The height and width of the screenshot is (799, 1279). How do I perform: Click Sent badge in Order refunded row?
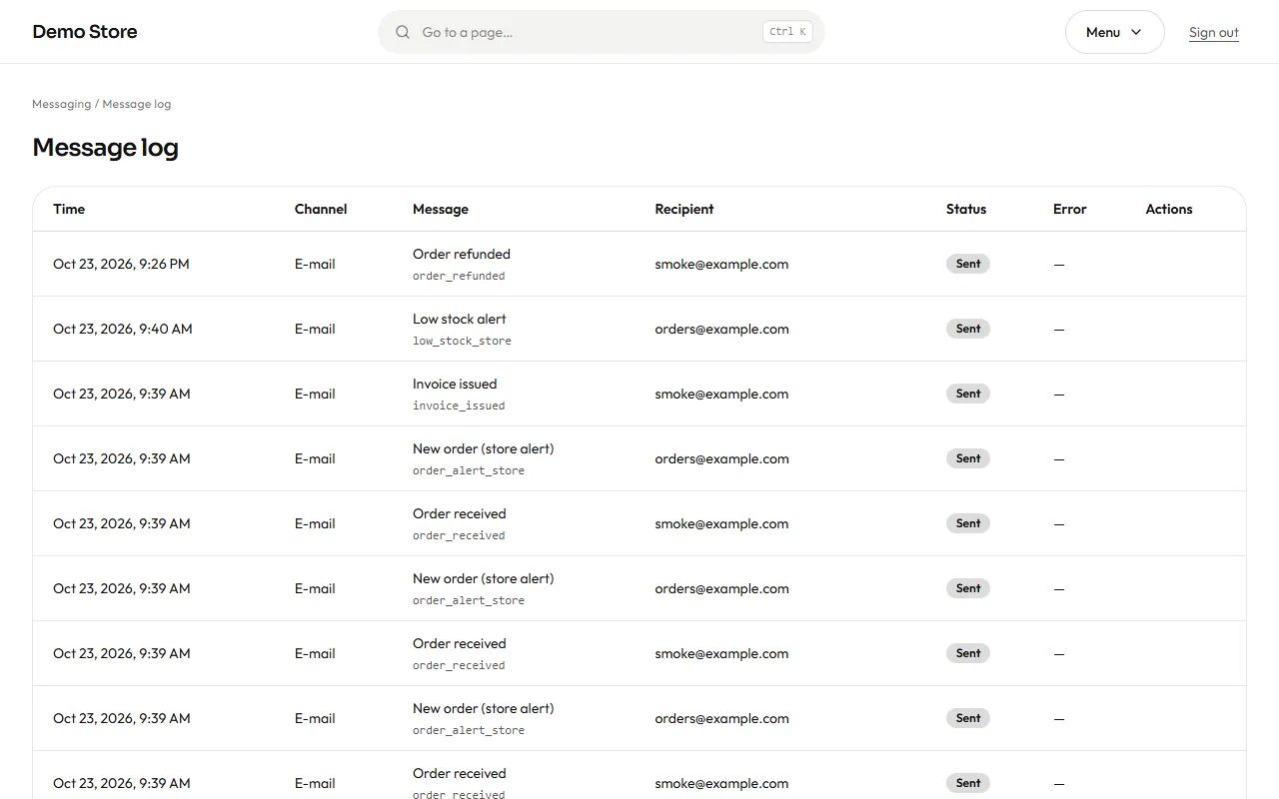[968, 264]
